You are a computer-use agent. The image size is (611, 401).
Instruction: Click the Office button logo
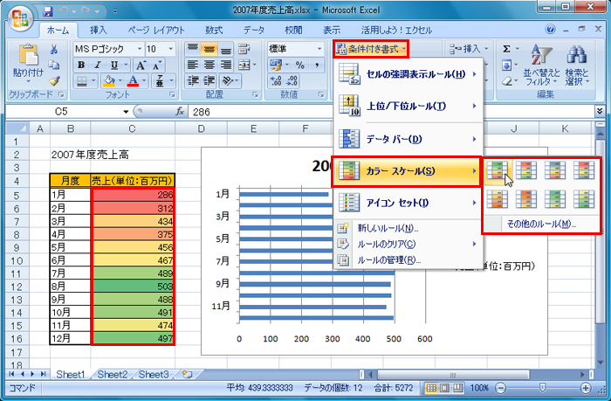[21, 17]
